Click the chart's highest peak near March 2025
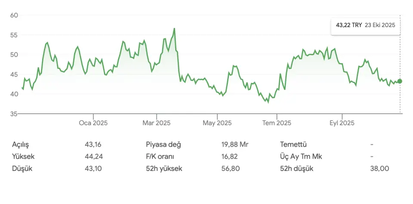Screen dimensions: 413x204 click(174, 29)
